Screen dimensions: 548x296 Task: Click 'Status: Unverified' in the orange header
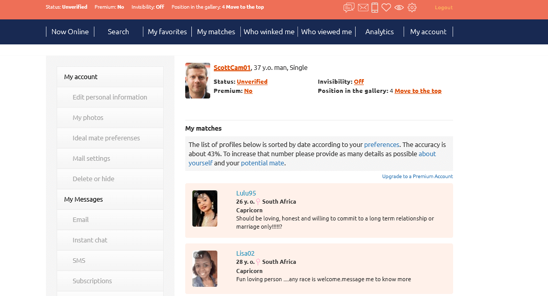point(66,7)
